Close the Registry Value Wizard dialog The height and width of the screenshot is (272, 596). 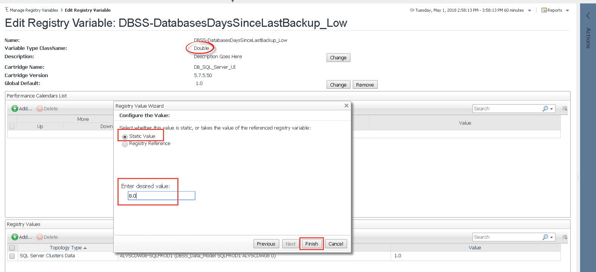click(346, 106)
